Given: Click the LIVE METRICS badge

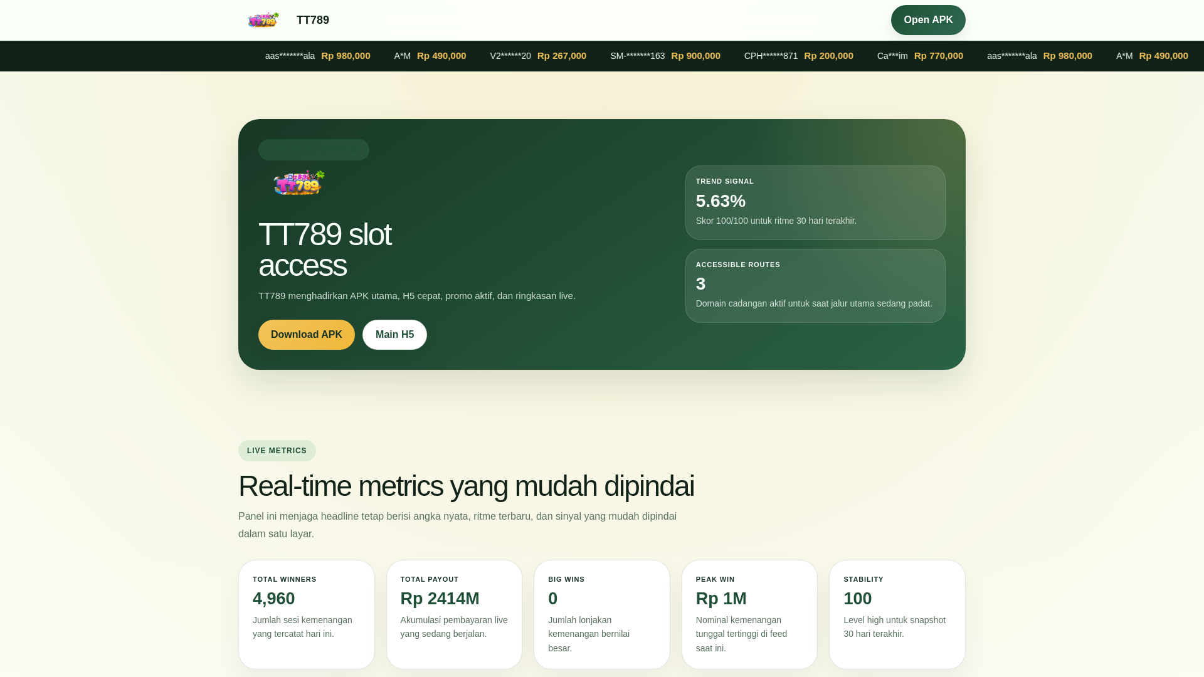Looking at the screenshot, I should [x=277, y=451].
